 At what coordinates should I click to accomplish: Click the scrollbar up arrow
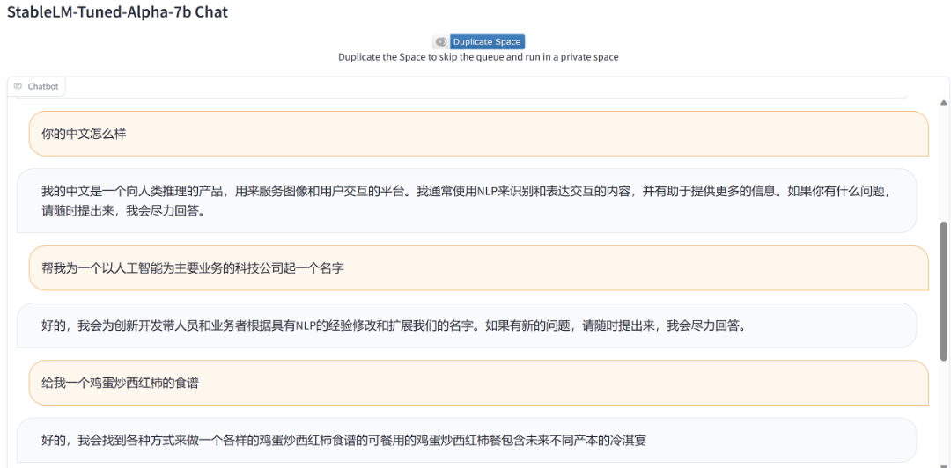[943, 102]
